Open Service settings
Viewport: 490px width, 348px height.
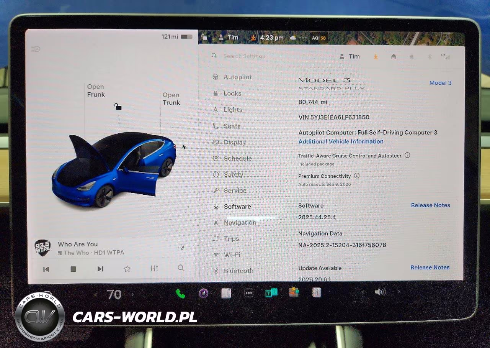[x=229, y=190]
